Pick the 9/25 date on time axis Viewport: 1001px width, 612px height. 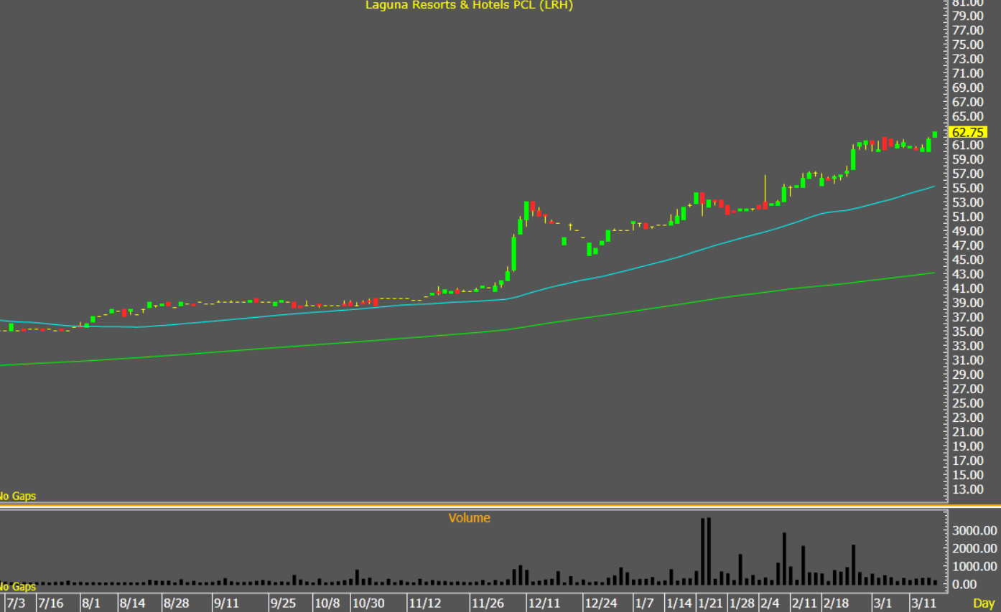coord(283,603)
